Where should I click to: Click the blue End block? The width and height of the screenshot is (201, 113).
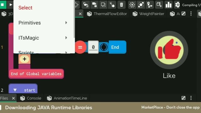tap(117, 47)
